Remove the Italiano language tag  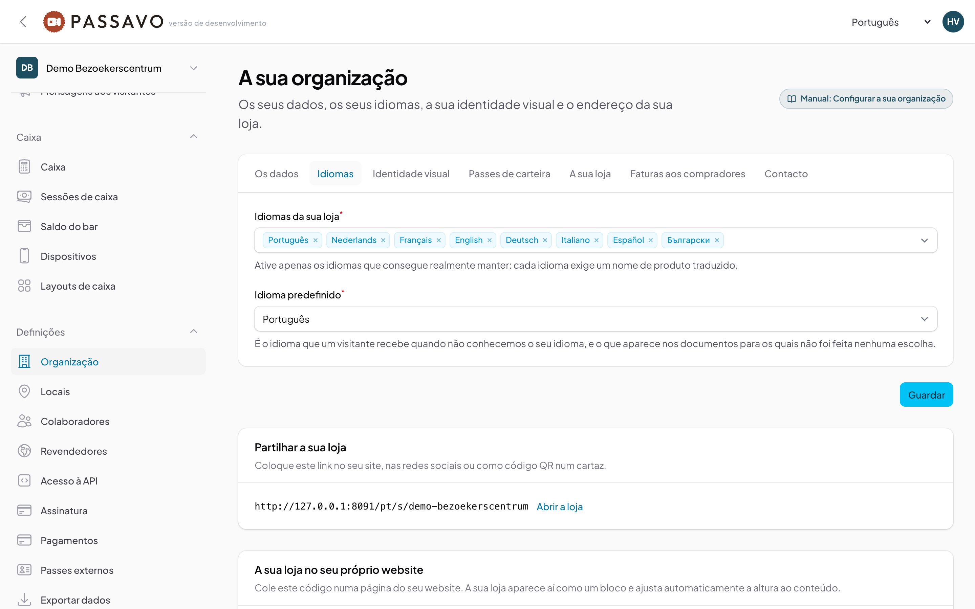(597, 241)
